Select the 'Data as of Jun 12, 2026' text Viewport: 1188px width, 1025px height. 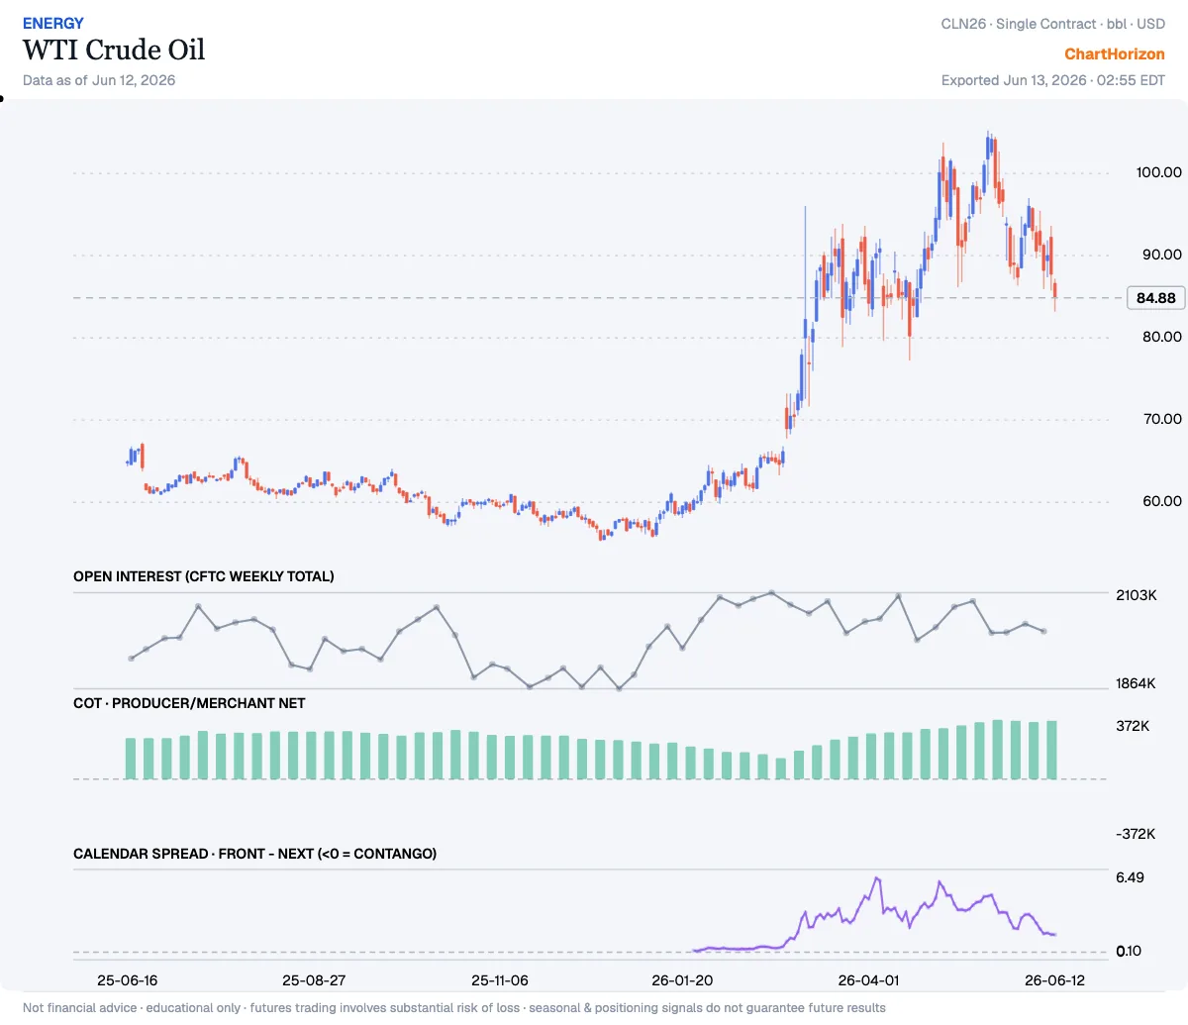pyautogui.click(x=99, y=80)
